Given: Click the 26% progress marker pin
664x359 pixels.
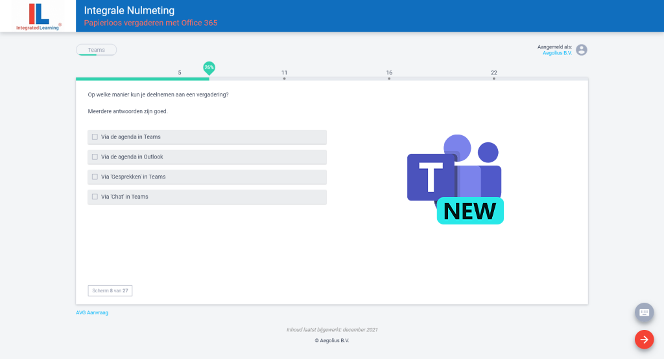Looking at the screenshot, I should (x=209, y=67).
